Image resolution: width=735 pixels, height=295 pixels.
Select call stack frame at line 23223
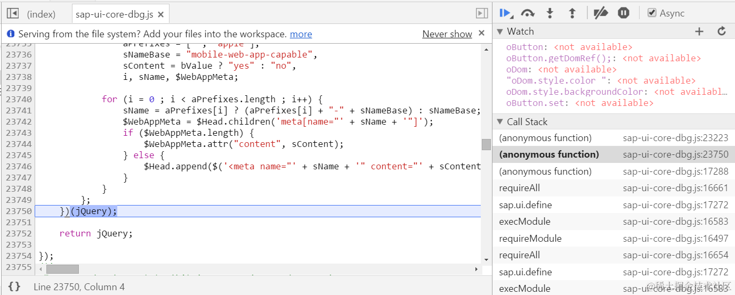pos(614,138)
